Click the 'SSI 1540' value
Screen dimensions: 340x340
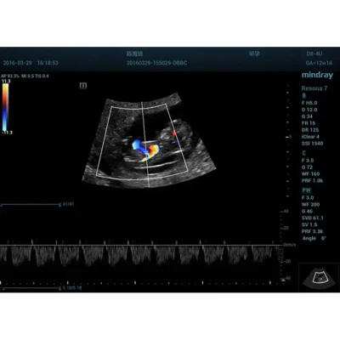pos(312,144)
